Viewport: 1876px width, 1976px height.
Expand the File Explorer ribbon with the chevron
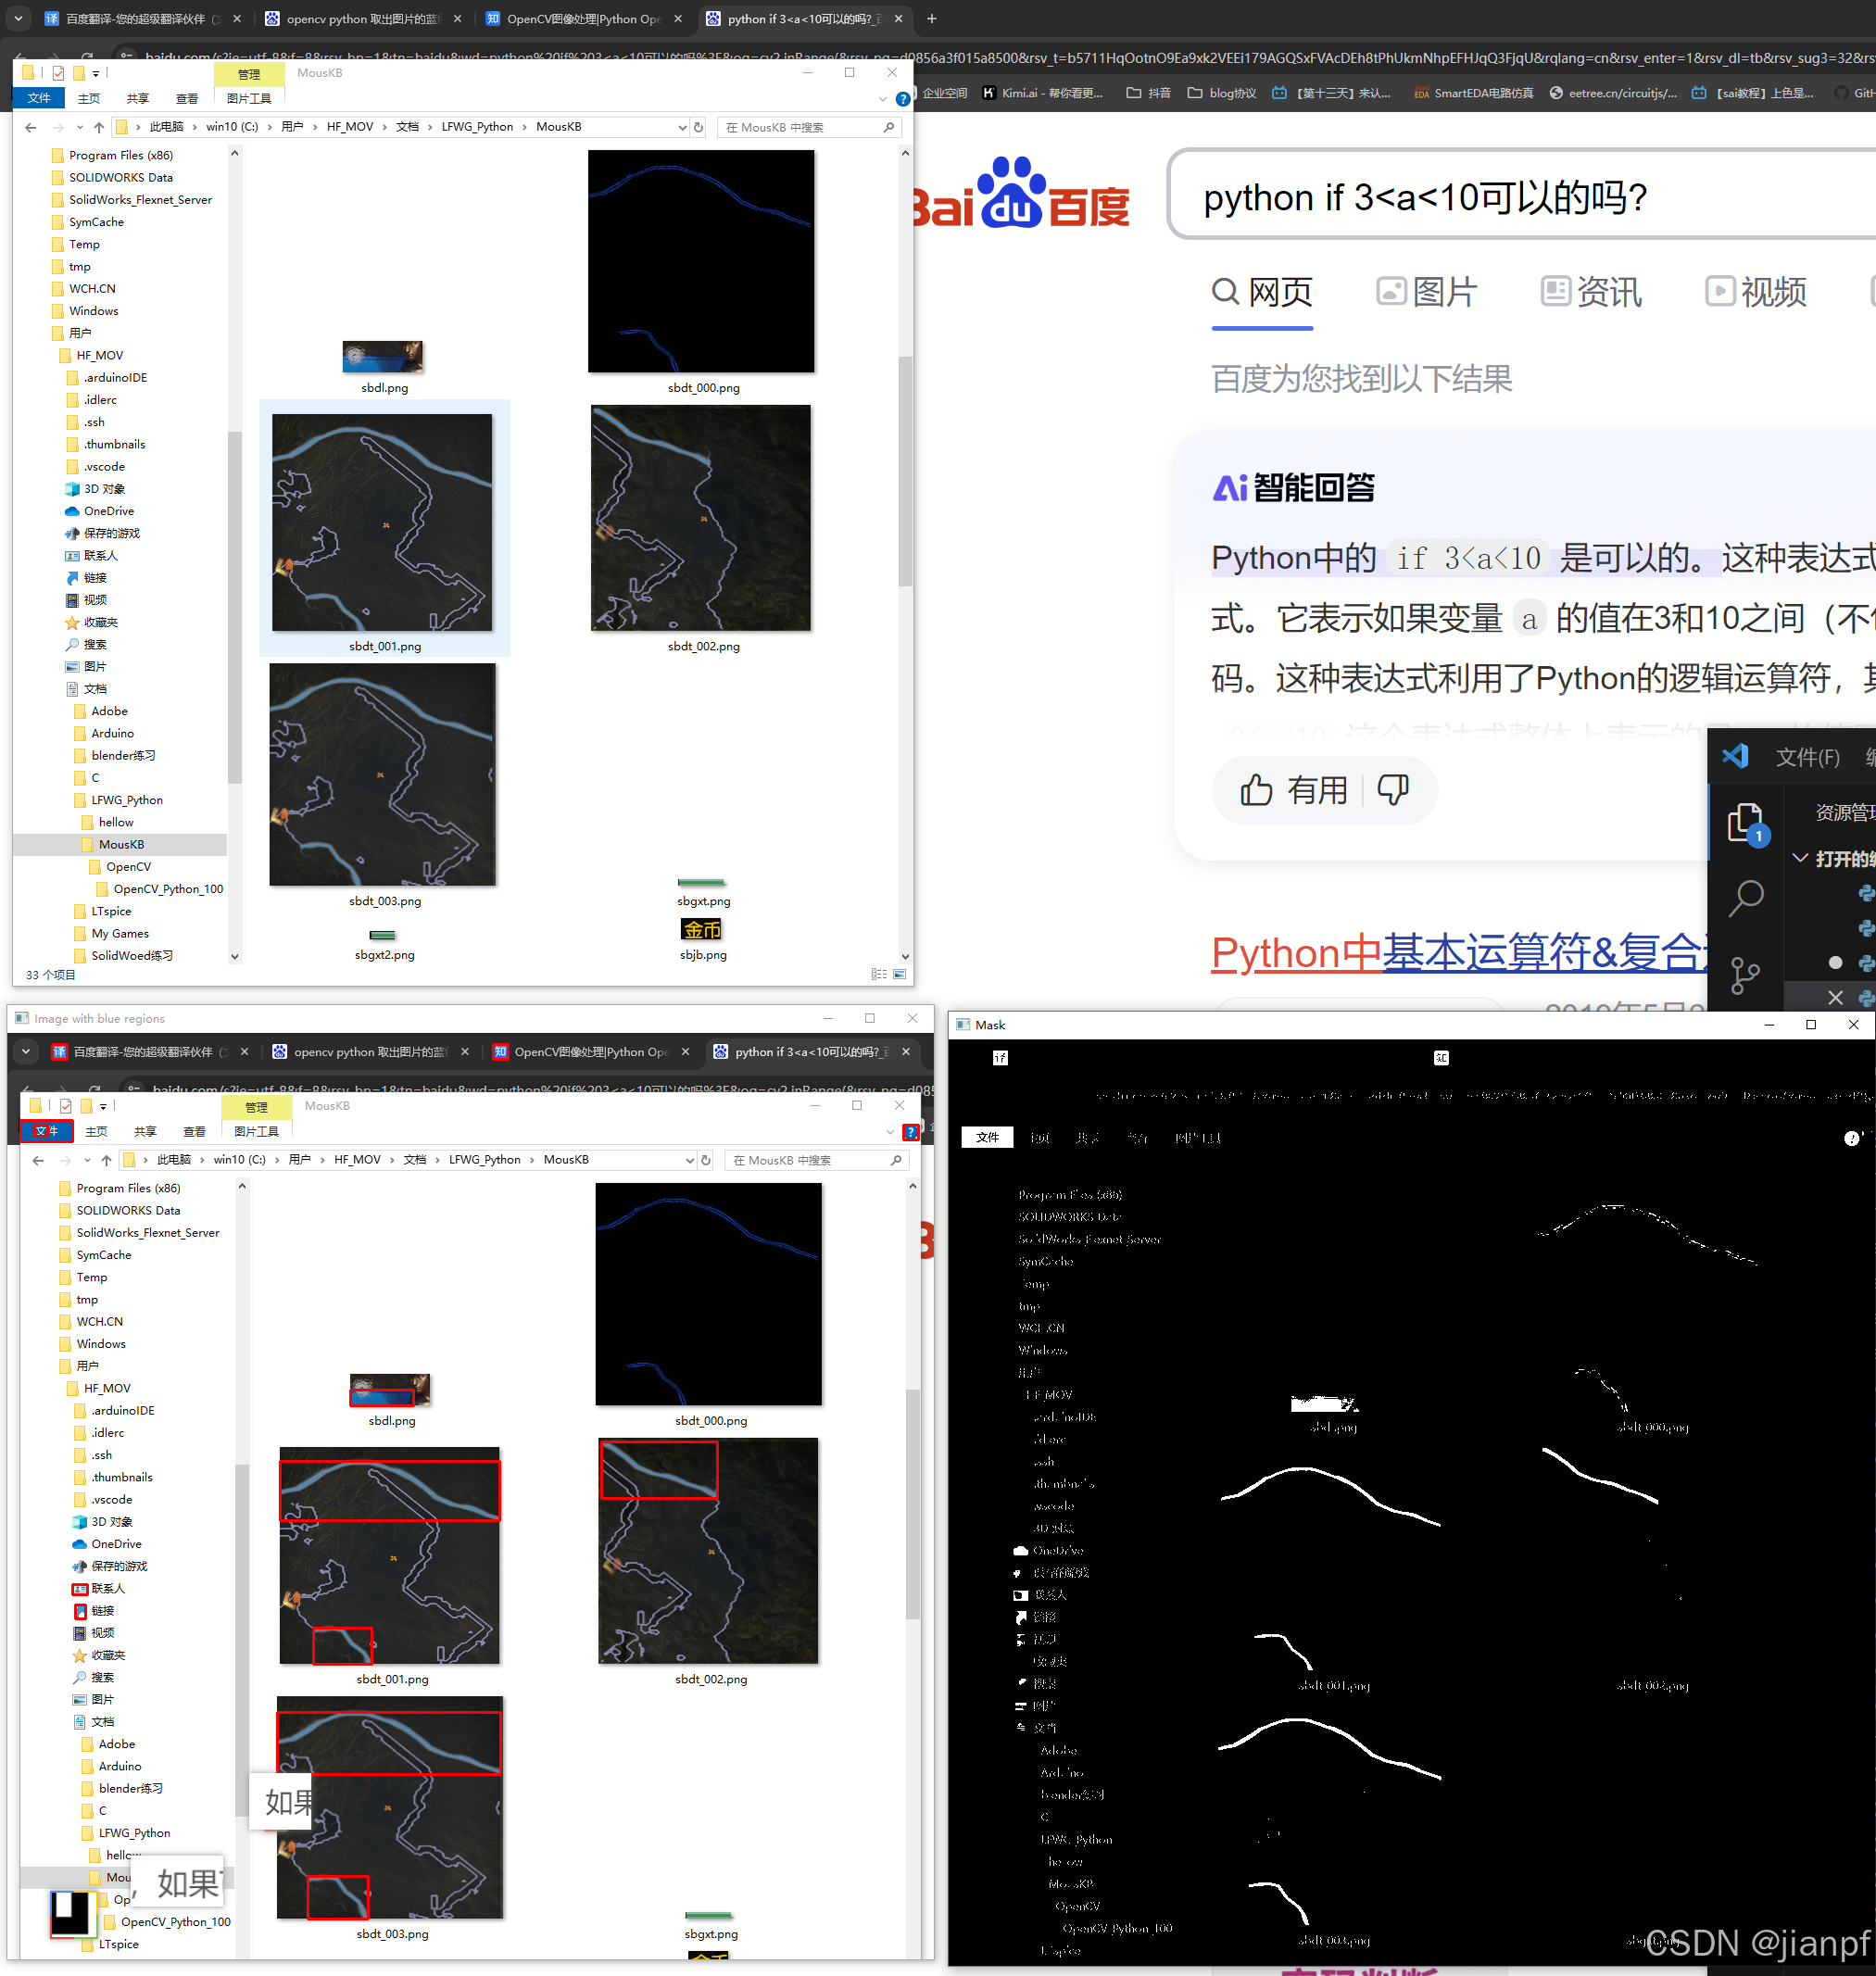point(882,99)
